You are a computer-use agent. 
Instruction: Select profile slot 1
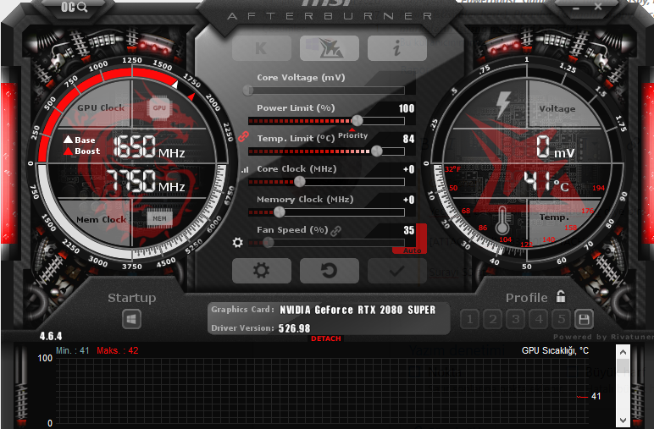(x=469, y=320)
